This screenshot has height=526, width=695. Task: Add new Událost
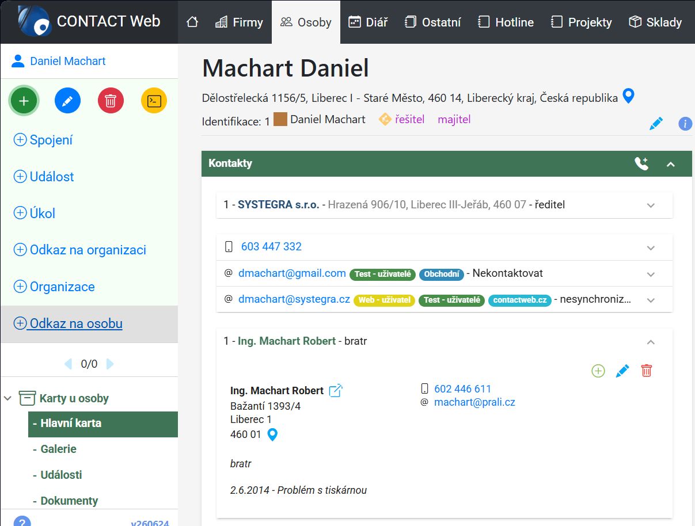pyautogui.click(x=44, y=177)
